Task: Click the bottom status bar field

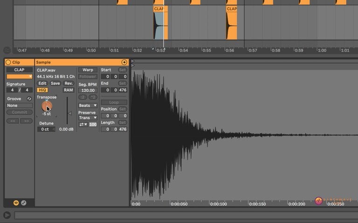Action: (x=186, y=215)
